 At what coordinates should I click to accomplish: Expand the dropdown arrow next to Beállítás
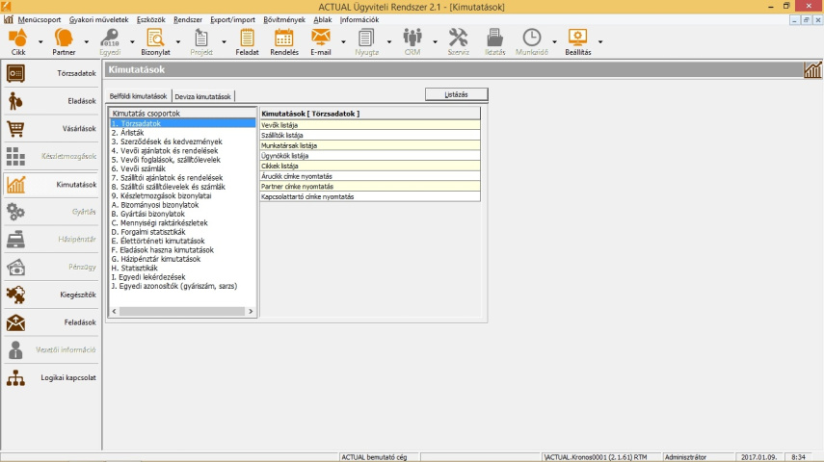click(x=600, y=42)
